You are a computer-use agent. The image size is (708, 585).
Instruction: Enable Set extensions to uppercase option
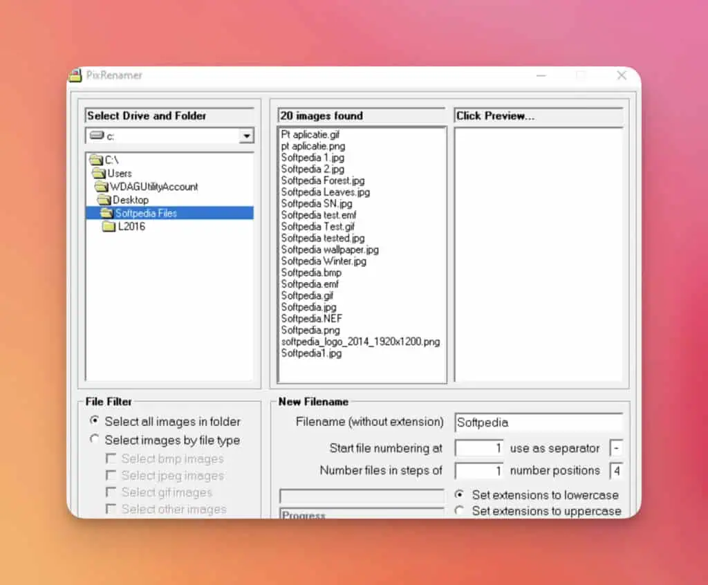click(x=459, y=511)
